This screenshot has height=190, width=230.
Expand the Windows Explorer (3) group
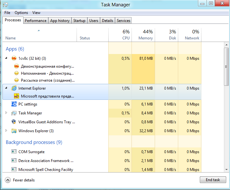click(x=6, y=130)
